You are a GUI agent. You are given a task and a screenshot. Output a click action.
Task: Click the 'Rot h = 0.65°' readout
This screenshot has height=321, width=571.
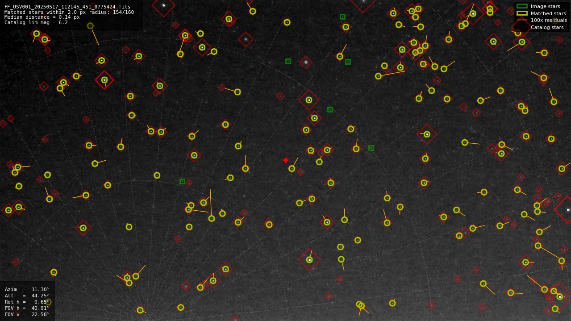point(27,302)
